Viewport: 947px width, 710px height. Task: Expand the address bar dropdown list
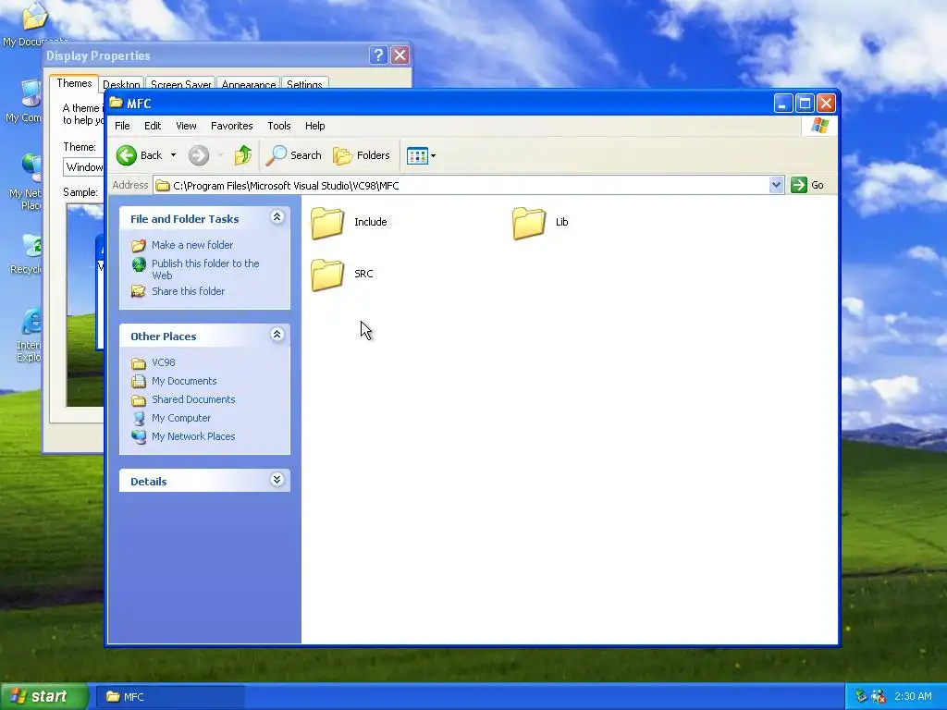(776, 185)
